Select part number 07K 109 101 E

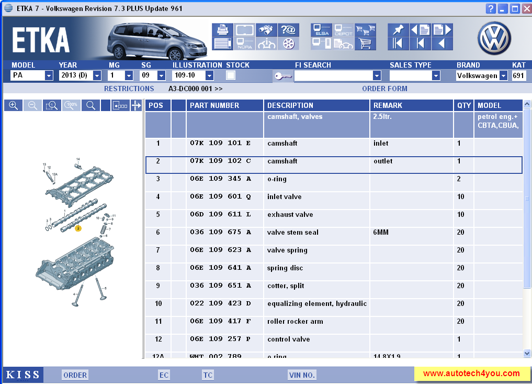(220, 143)
